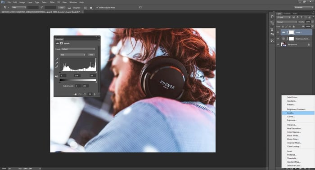Select the Levels 1 layer mask thumbnail
Viewport: 315px width, 170px height.
pos(291,32)
